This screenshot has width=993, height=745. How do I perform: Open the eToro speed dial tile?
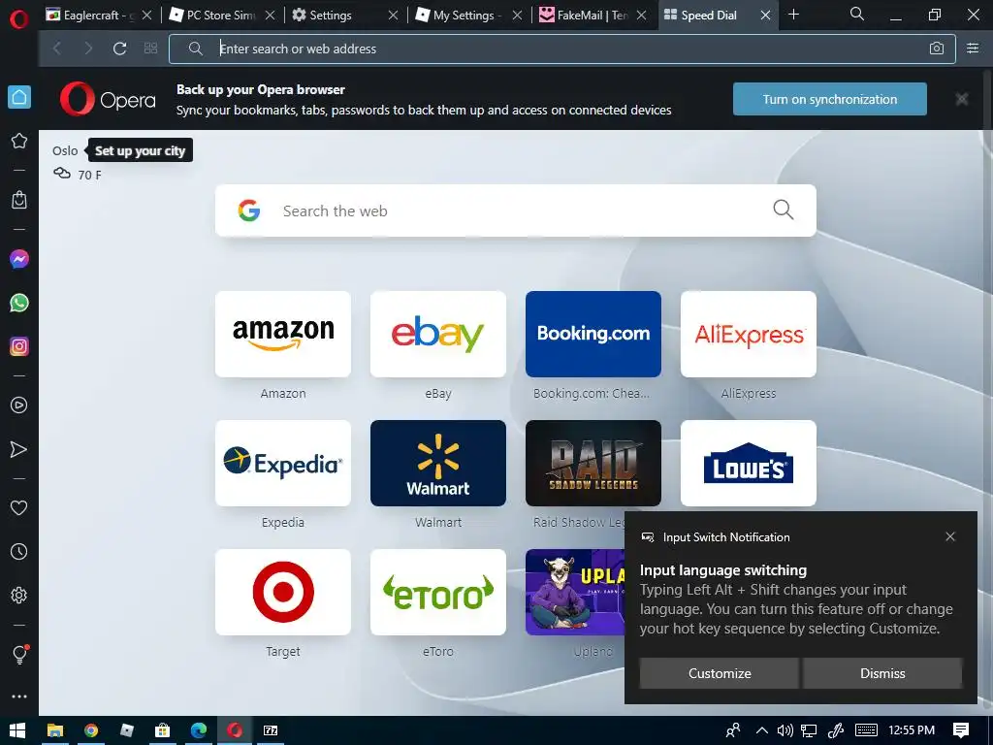coord(438,593)
